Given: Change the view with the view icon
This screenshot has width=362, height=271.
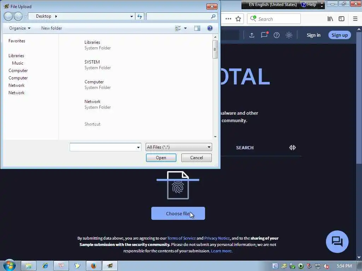Looking at the screenshot, I should pos(178,28).
